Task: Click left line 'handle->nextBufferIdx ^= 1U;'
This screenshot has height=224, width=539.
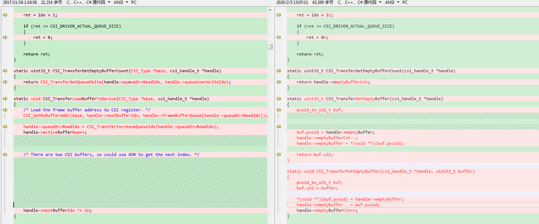Action: click(58, 211)
